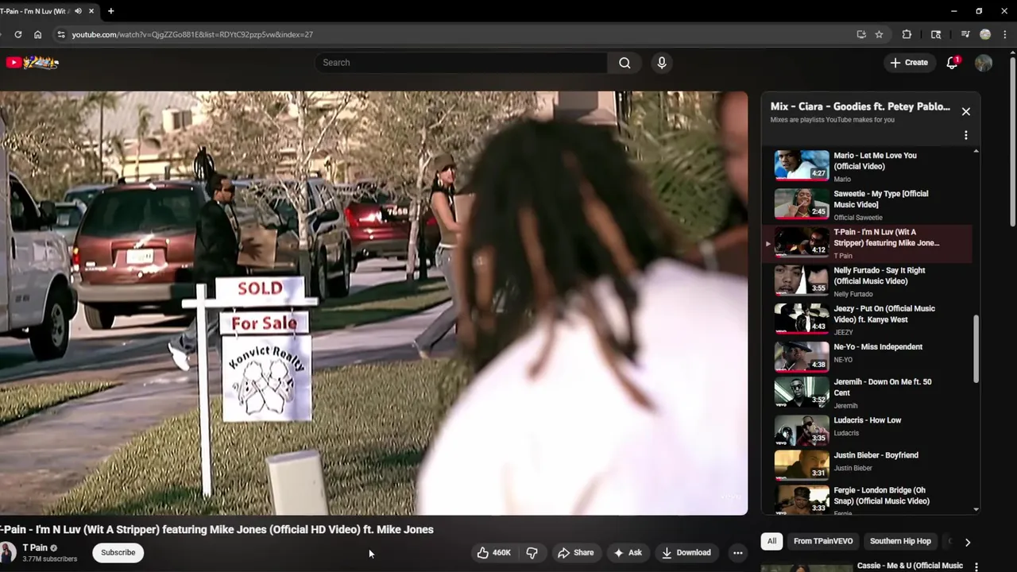Open the YouTube account avatar menu
Image resolution: width=1017 pixels, height=572 pixels.
(984, 63)
